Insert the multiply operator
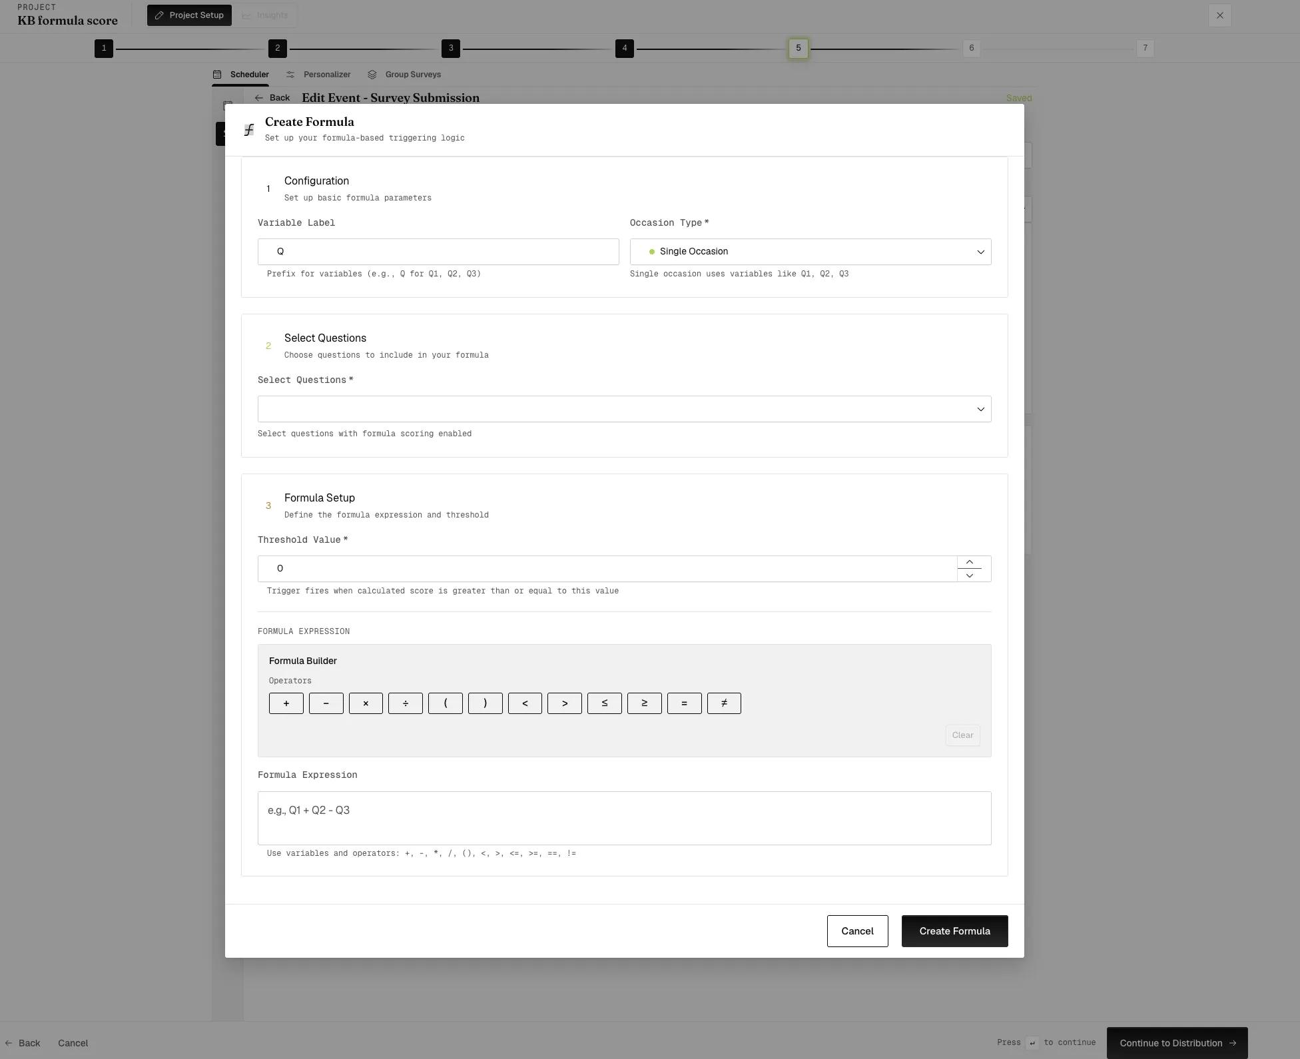This screenshot has height=1059, width=1300. [366, 703]
